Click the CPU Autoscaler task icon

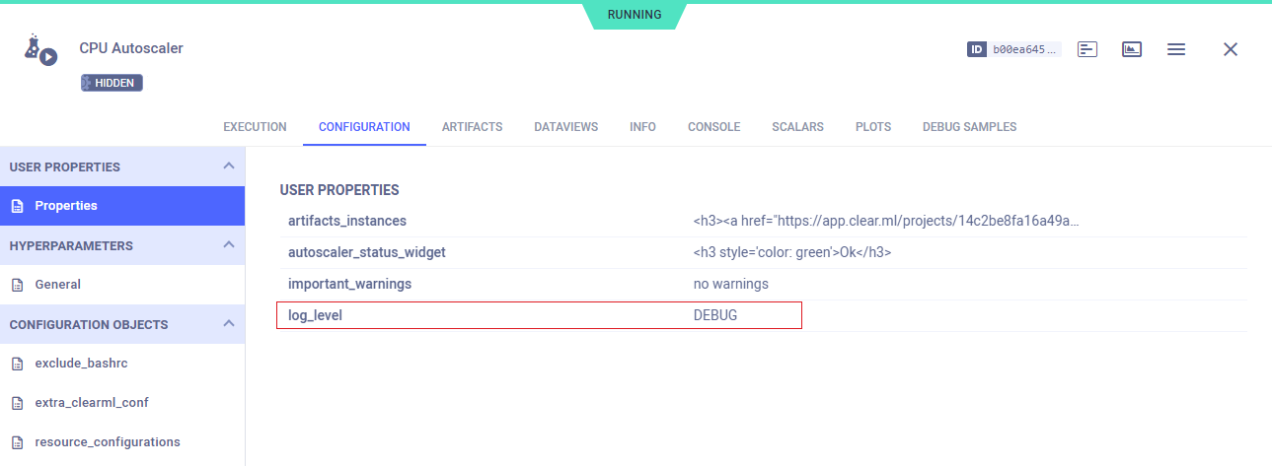(40, 49)
